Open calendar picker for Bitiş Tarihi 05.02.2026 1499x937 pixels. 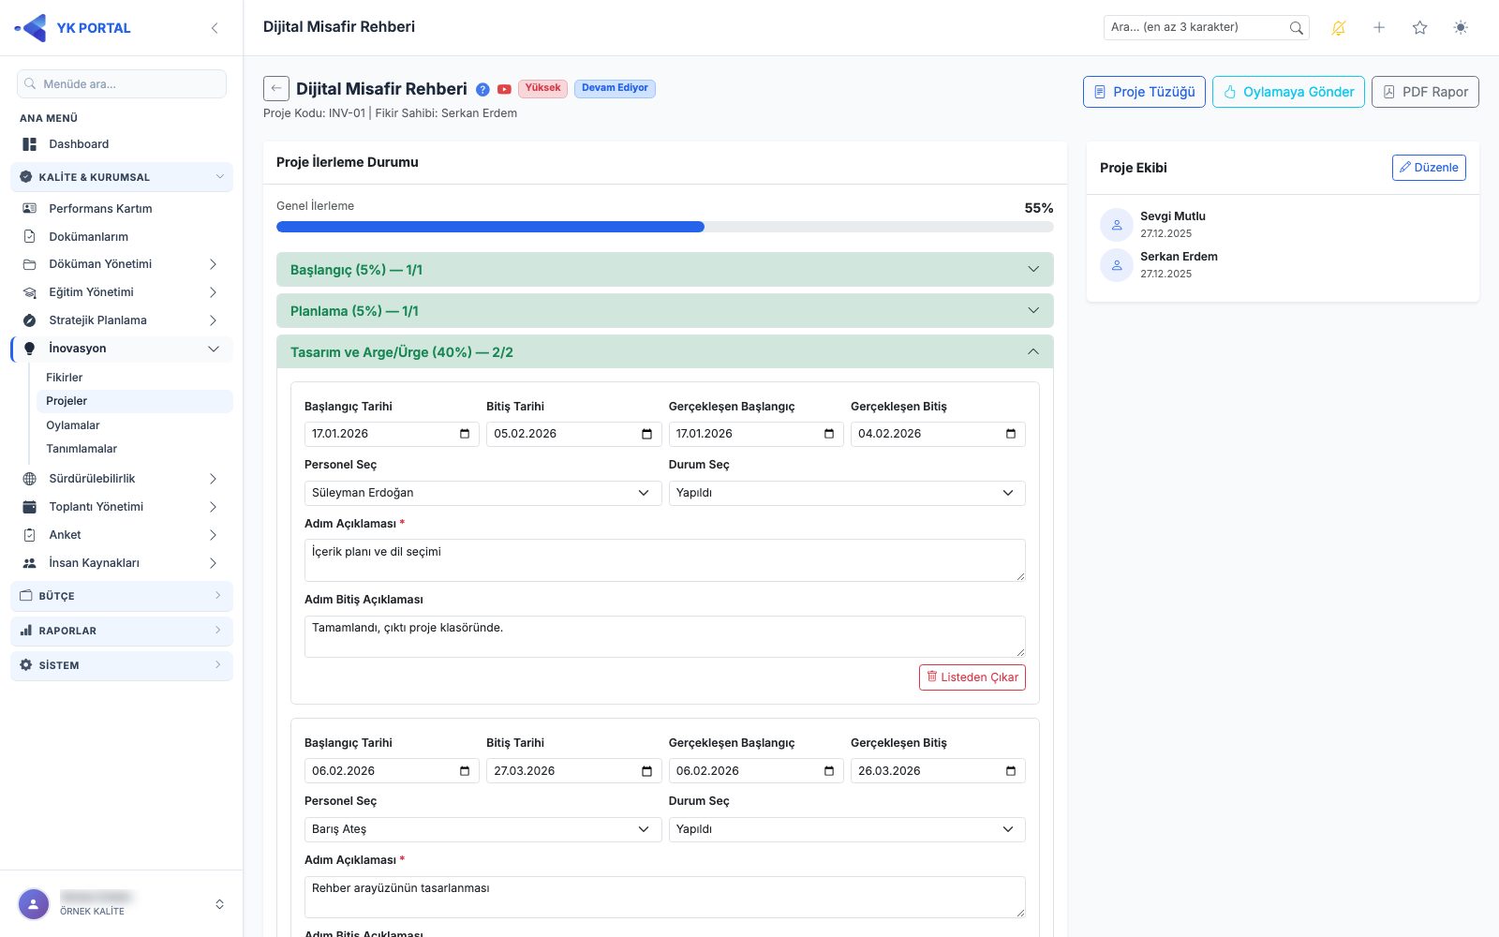point(646,434)
